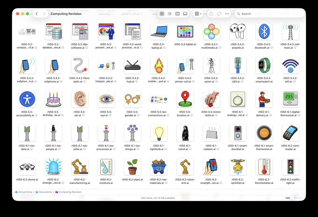Go back using the back arrow
The height and width of the screenshot is (217, 318).
[x=37, y=14]
